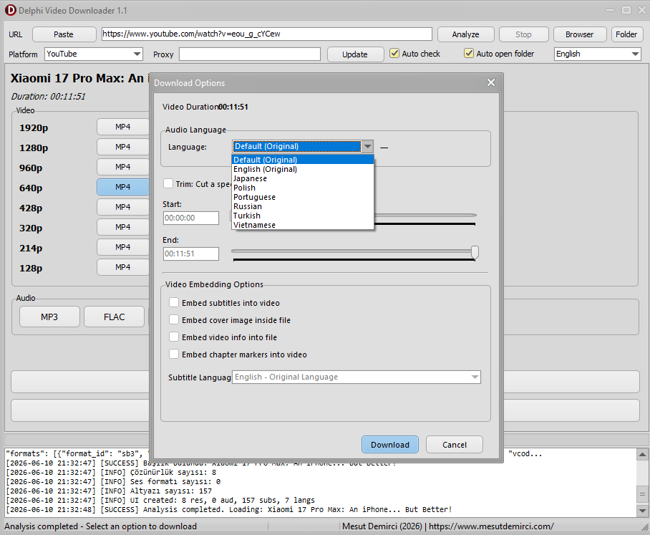Select MP4 for 320p resolution
The height and width of the screenshot is (535, 650).
coord(123,227)
